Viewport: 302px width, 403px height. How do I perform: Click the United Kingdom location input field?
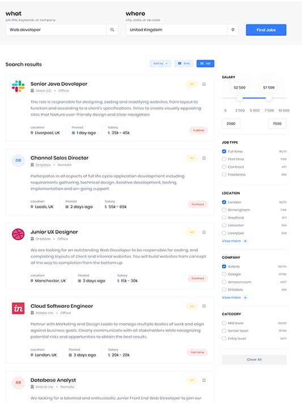(x=176, y=30)
